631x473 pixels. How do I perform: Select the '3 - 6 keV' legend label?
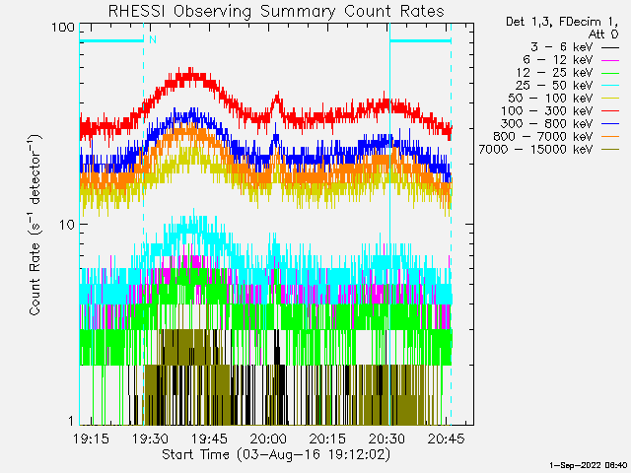(561, 47)
